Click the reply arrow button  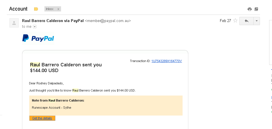pos(246,21)
